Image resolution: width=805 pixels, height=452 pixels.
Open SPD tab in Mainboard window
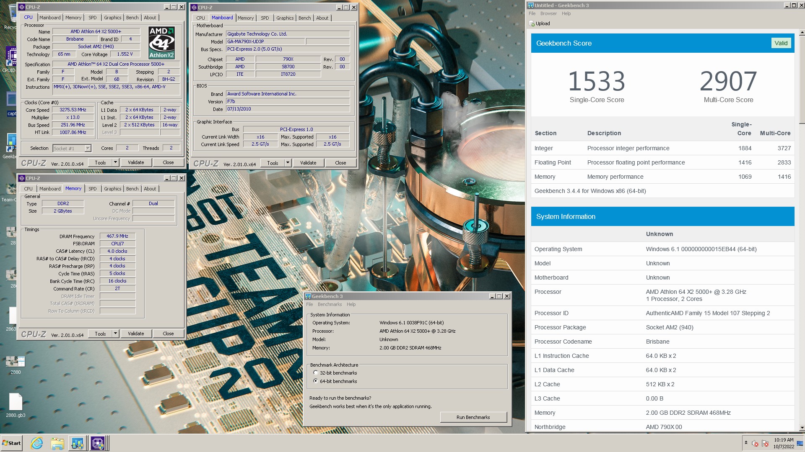coord(265,18)
